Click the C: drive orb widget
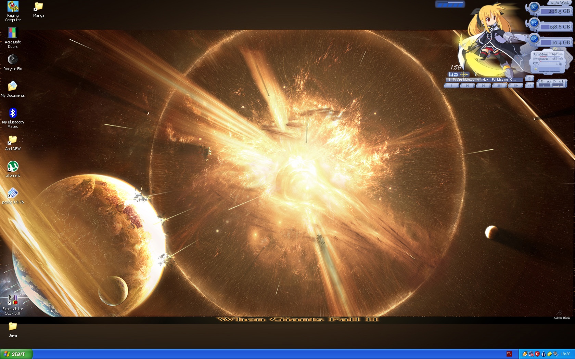The image size is (575, 359). [534, 39]
